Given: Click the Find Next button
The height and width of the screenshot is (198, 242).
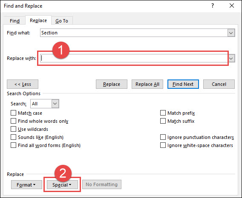Looking at the screenshot, I should (183, 84).
